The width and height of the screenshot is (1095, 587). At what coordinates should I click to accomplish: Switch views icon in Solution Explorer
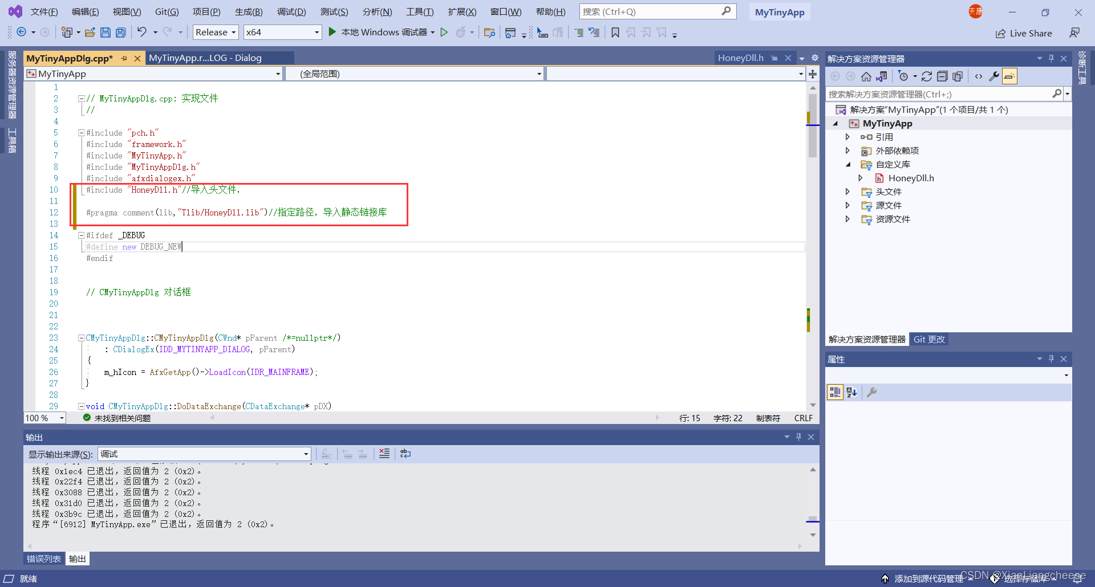882,76
